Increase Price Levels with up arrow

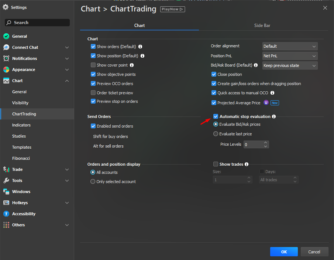266,142
